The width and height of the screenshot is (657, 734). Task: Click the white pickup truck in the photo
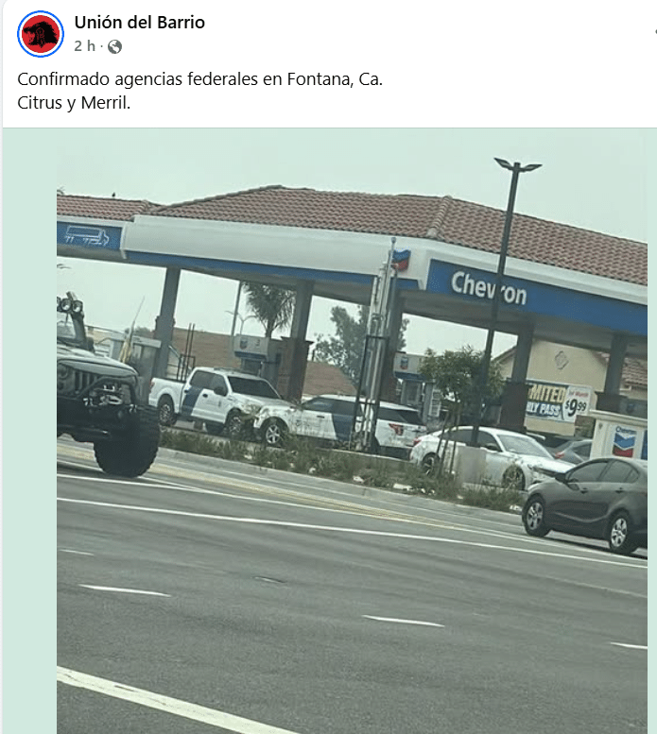coord(216,399)
